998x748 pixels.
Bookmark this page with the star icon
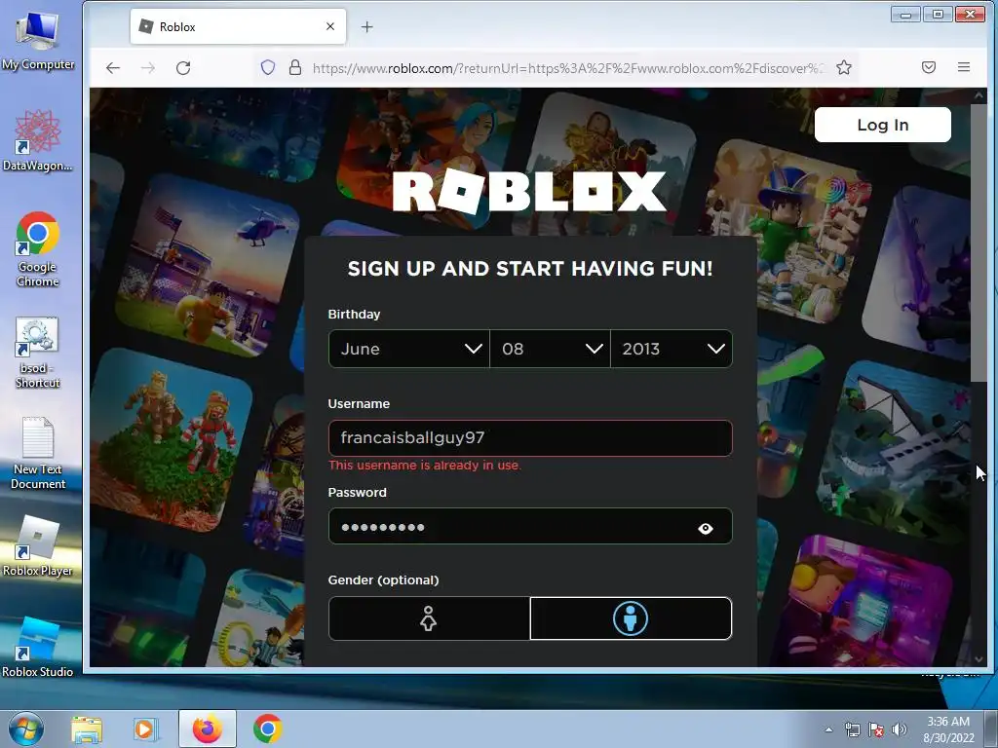(x=844, y=67)
